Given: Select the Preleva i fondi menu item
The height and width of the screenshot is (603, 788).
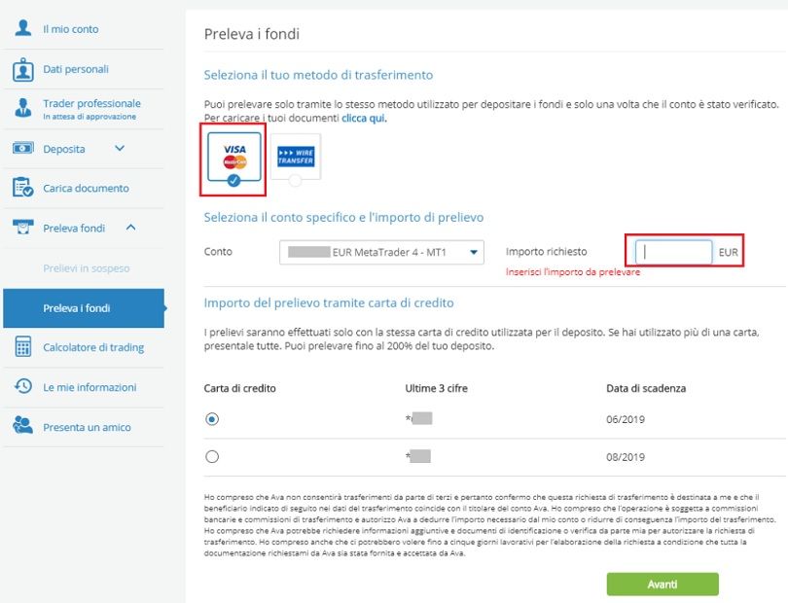Looking at the screenshot, I should pyautogui.click(x=77, y=308).
